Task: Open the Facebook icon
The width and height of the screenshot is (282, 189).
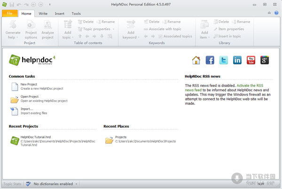Action: click(x=210, y=60)
